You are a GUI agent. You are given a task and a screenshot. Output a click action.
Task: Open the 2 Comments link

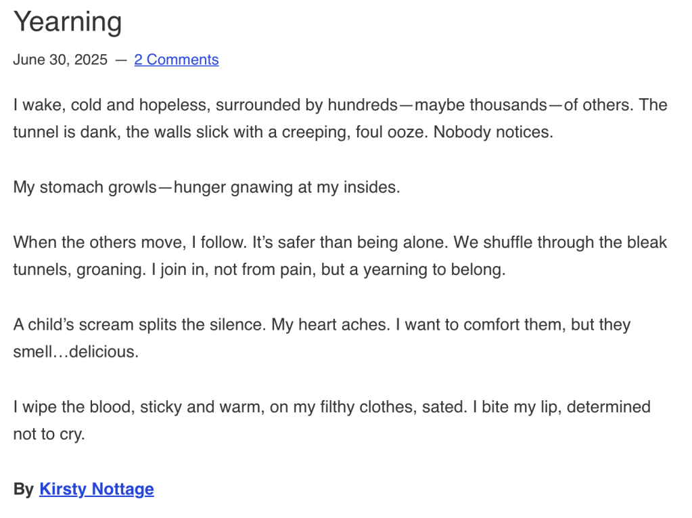click(x=176, y=60)
